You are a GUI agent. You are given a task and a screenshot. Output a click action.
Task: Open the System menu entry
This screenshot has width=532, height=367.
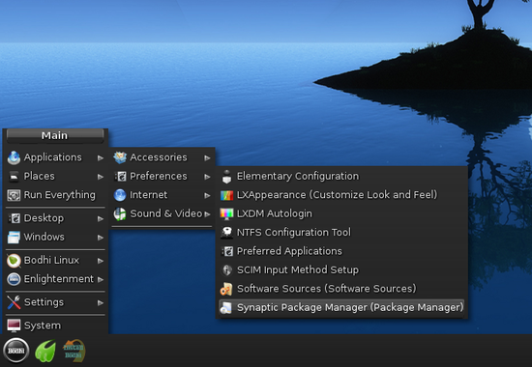[x=55, y=325]
